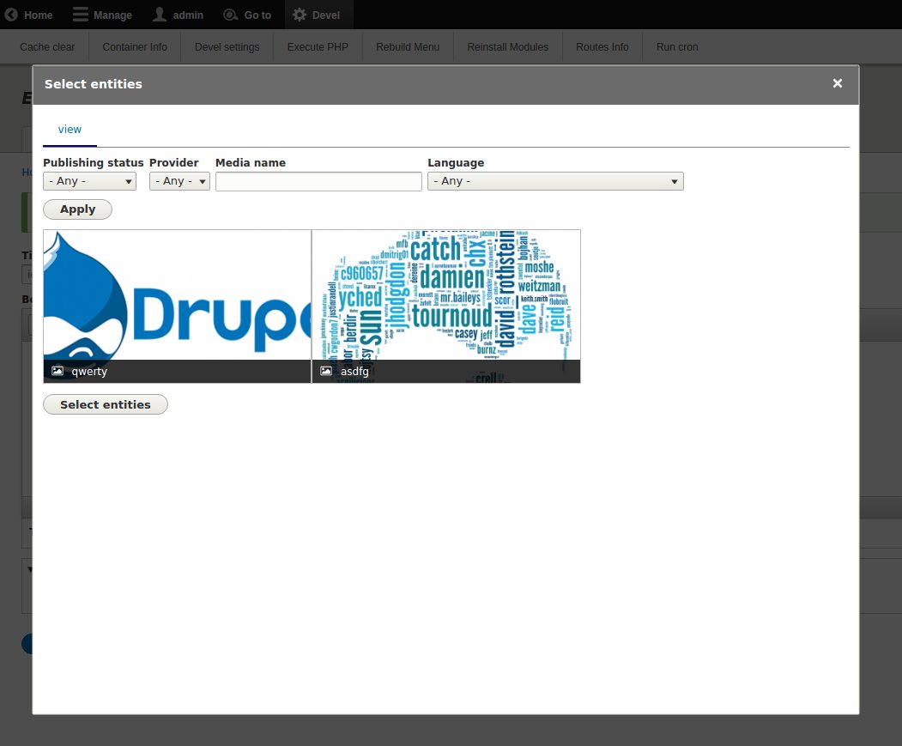Expand the Language dropdown
The image size is (902, 746).
click(555, 181)
